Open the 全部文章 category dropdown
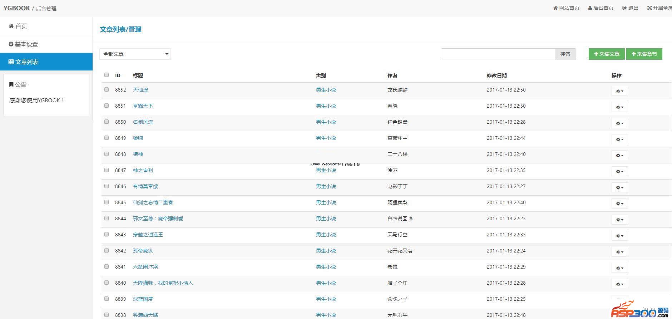The height and width of the screenshot is (319, 672). coord(135,54)
